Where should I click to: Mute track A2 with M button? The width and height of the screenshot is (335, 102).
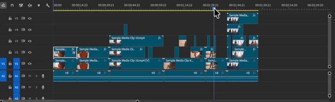coord(30,87)
